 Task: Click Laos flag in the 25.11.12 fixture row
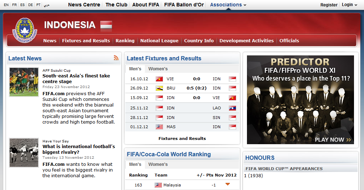pyautogui.click(x=232, y=108)
